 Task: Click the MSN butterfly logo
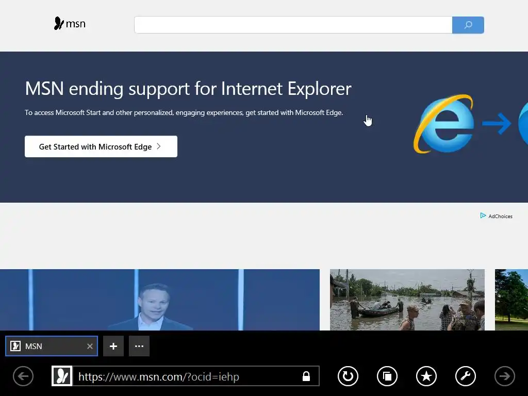(x=70, y=24)
